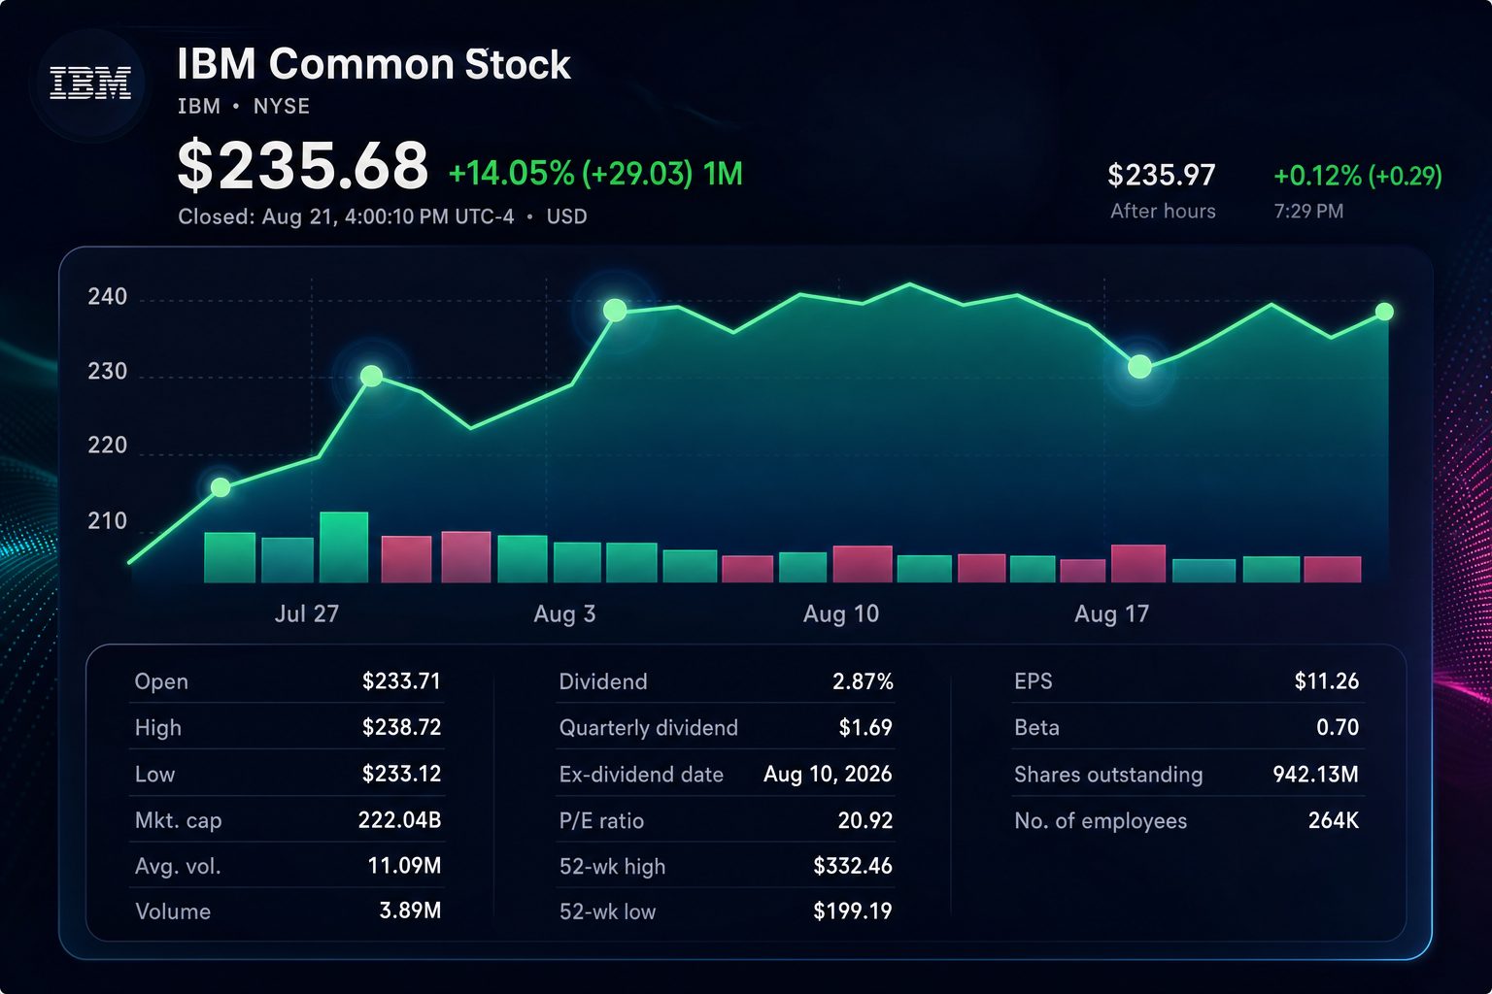Image resolution: width=1492 pixels, height=994 pixels.
Task: Click the 7:29 PM timestamp
Action: (x=1308, y=211)
